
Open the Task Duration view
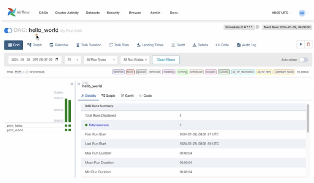[x=89, y=45]
